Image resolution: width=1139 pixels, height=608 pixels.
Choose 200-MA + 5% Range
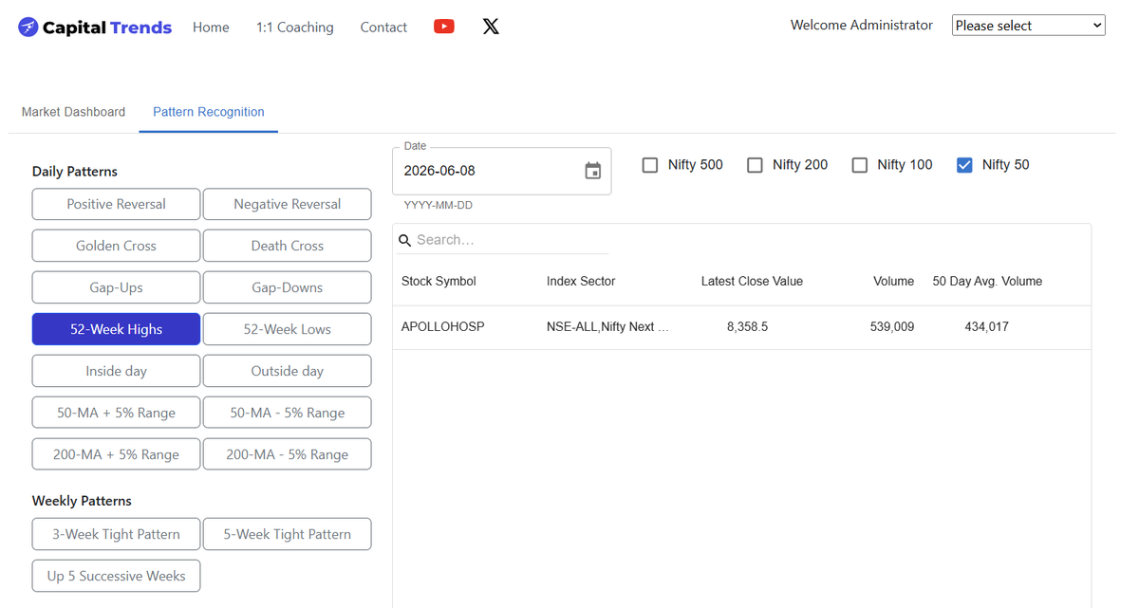(116, 454)
